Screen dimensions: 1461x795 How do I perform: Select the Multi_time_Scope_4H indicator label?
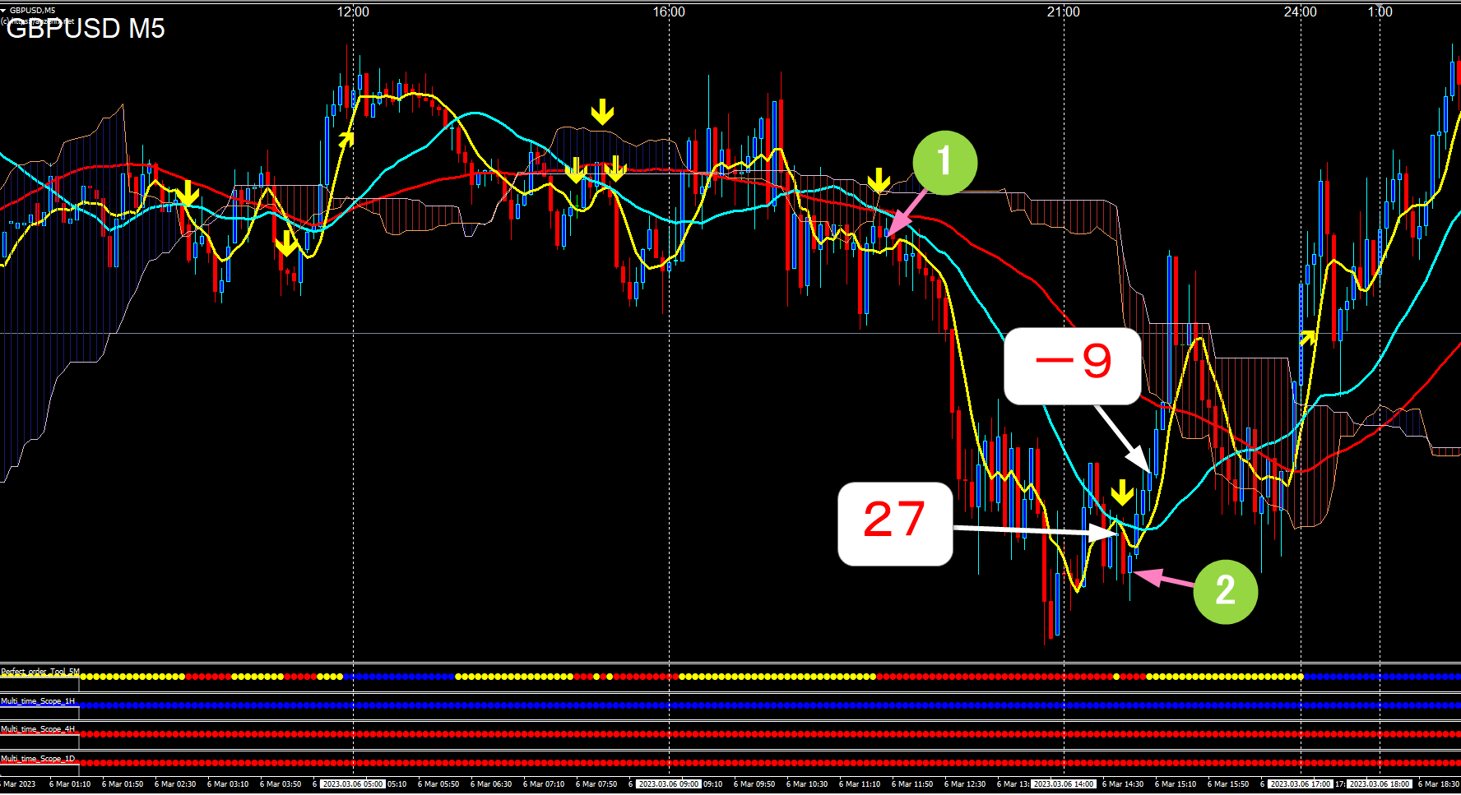click(x=38, y=729)
